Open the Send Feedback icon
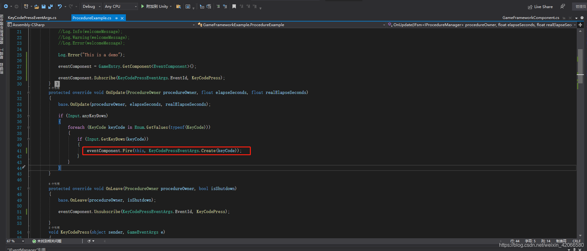The width and height of the screenshot is (587, 251). coord(563,6)
